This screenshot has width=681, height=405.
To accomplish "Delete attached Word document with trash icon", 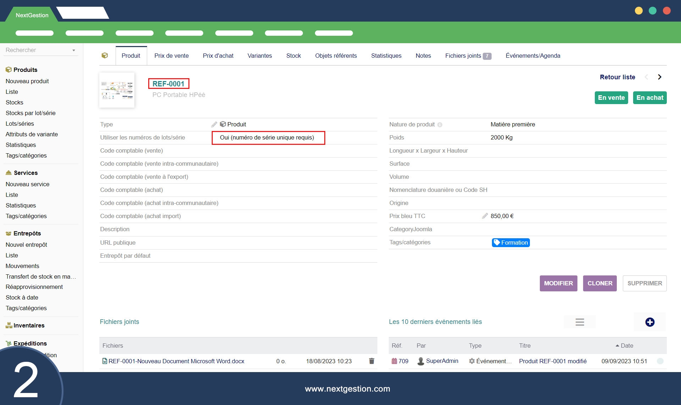I will pos(371,361).
